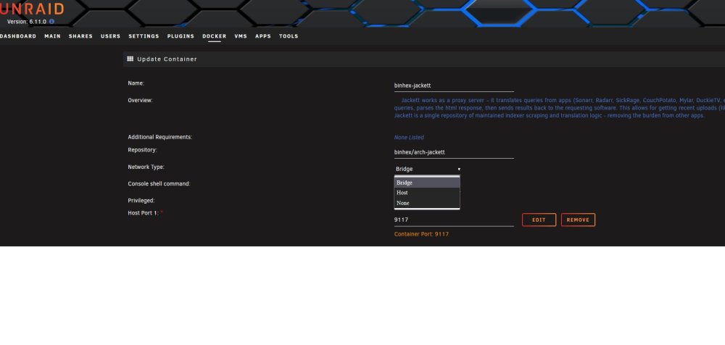Open the Settings page
725x345 pixels.
(144, 36)
